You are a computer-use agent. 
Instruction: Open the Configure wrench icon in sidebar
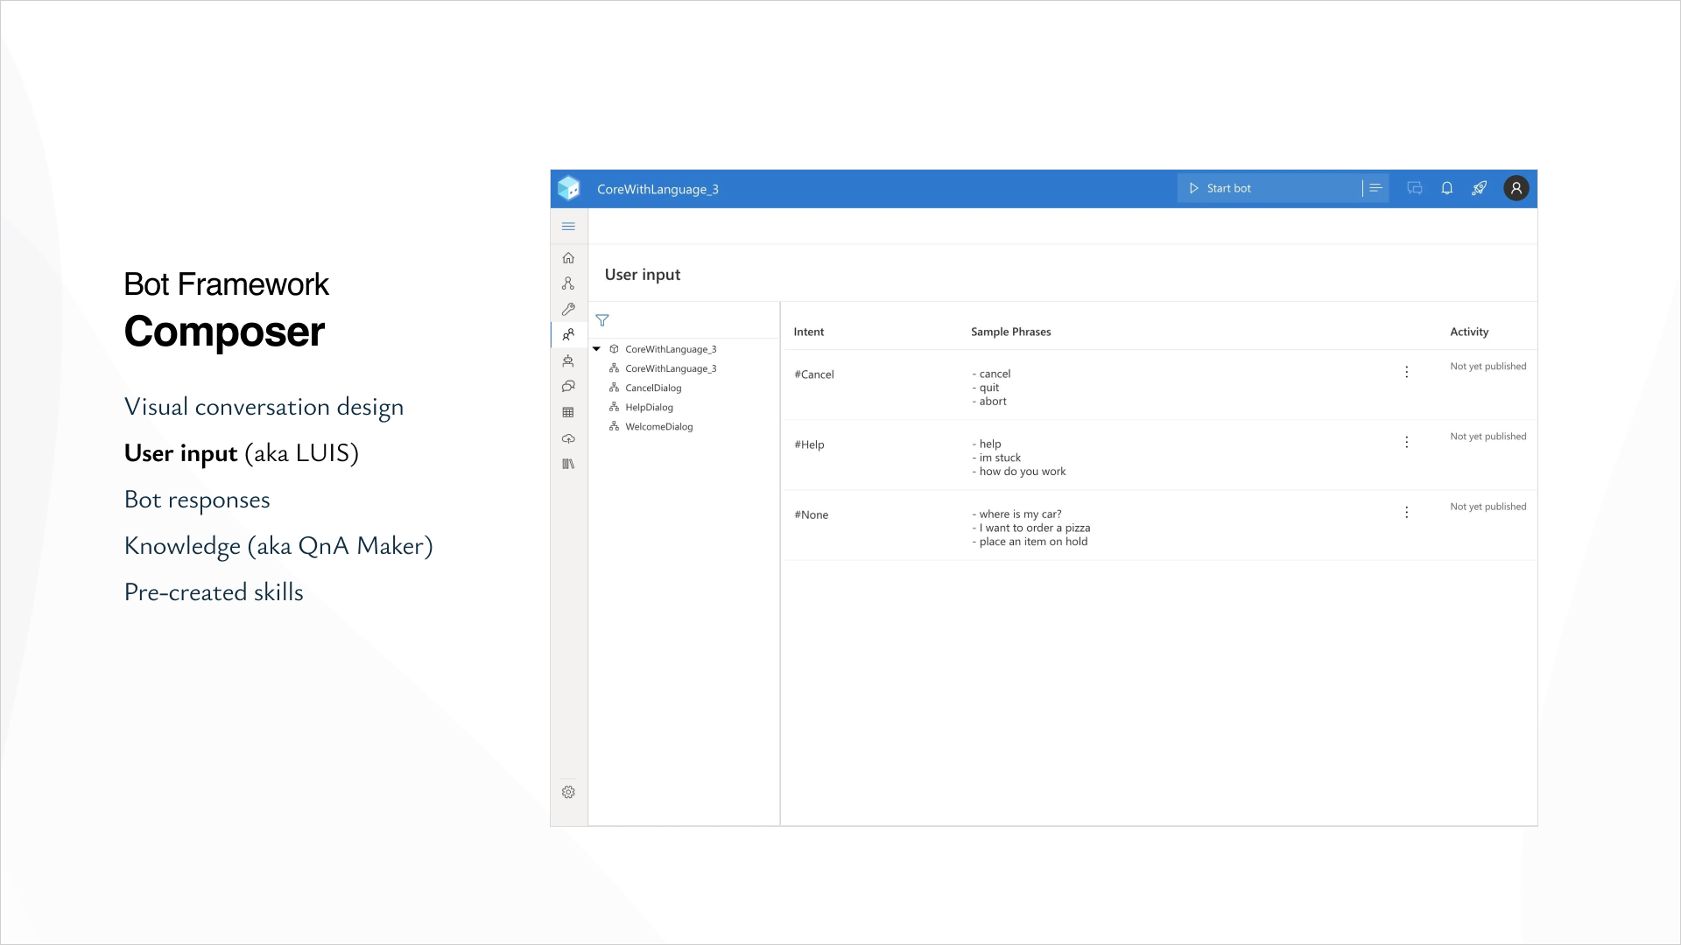568,309
